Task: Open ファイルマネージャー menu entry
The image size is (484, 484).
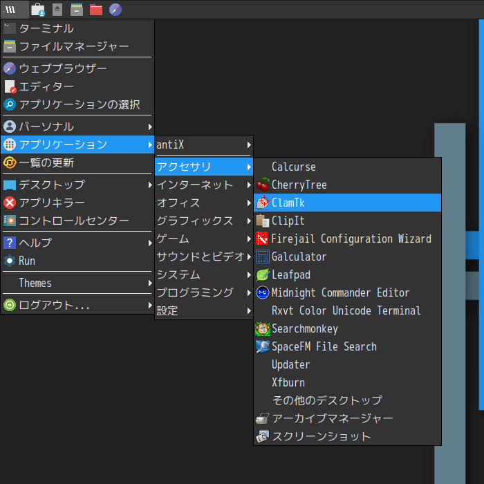Action: pyautogui.click(x=77, y=46)
